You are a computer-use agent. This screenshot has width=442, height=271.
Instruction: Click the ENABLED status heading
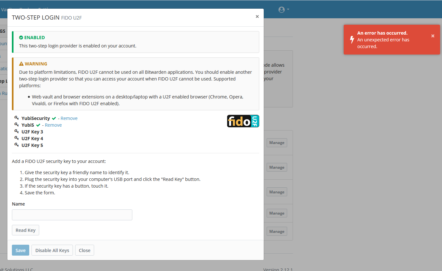[x=34, y=38]
